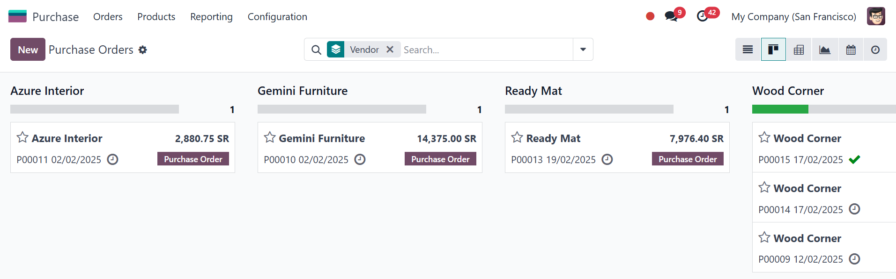Screen dimensions: 896x279
Task: Open the discuss messages icon
Action: pyautogui.click(x=671, y=16)
